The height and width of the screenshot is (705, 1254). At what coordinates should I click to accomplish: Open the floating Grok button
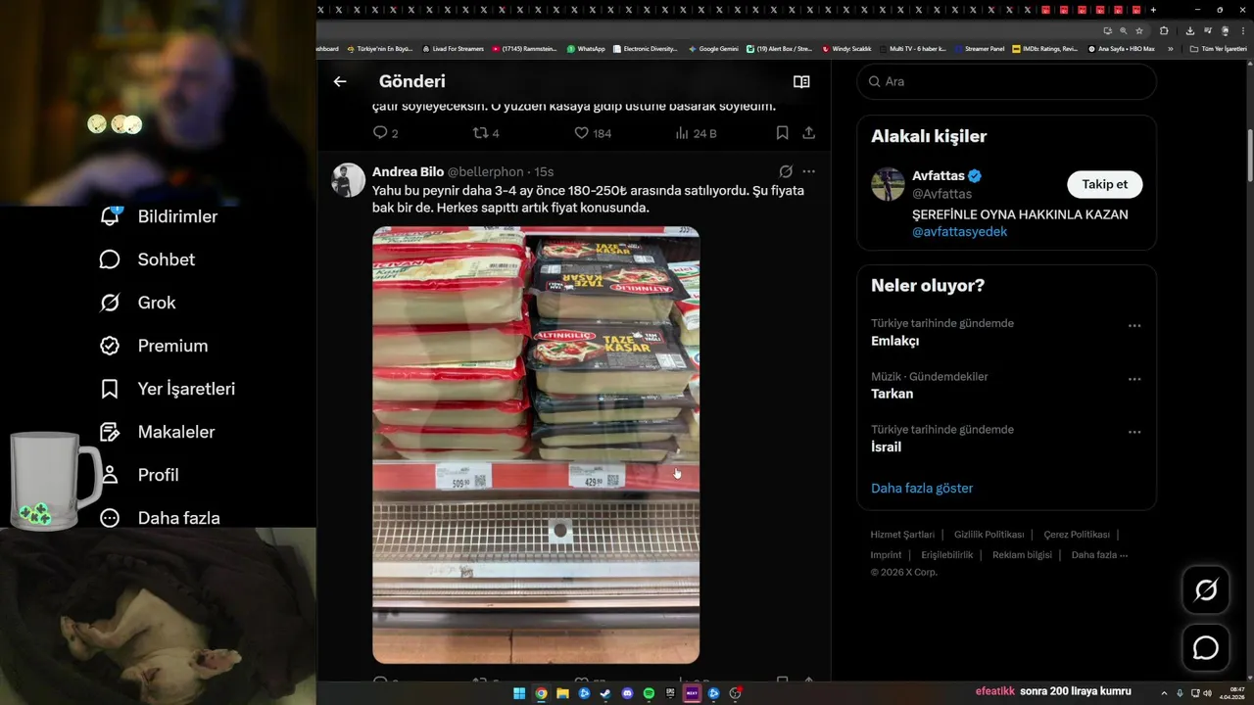[x=1205, y=589]
